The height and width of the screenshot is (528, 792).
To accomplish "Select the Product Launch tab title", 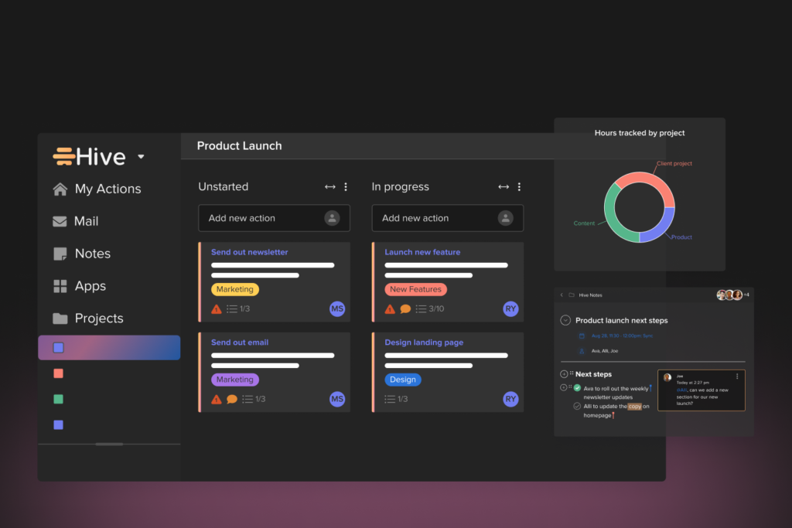I will click(239, 145).
